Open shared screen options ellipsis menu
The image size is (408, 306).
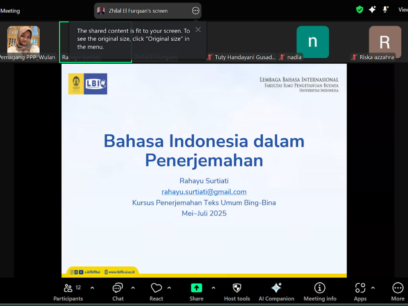(195, 11)
